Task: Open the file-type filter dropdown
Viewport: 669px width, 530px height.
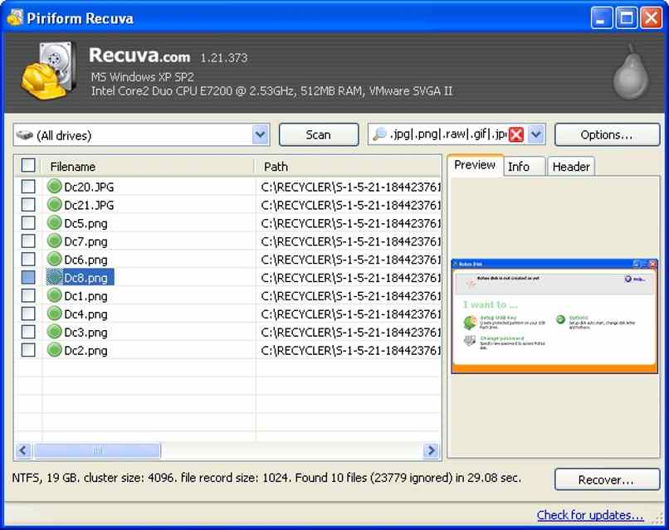Action: (535, 134)
